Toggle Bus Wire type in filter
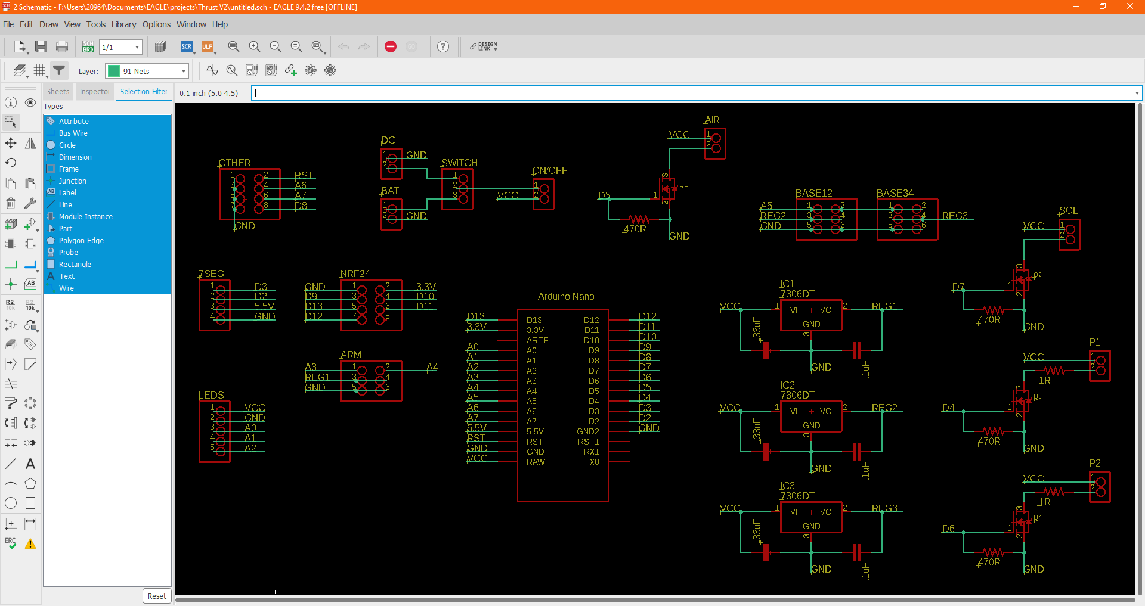This screenshot has height=606, width=1145. tap(107, 133)
